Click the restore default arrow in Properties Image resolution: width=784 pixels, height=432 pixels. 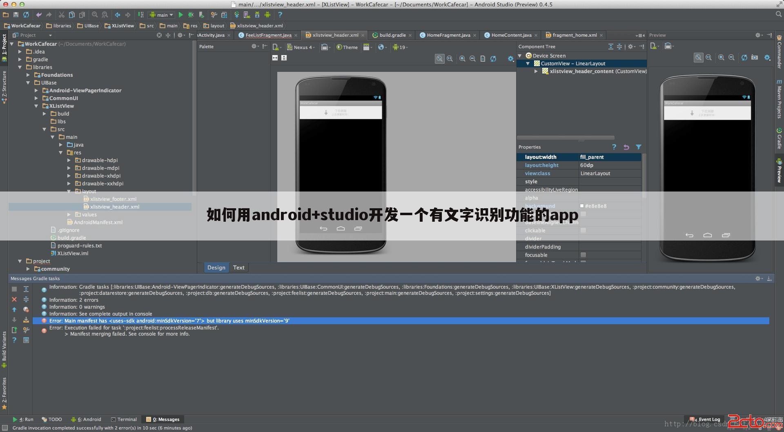626,147
